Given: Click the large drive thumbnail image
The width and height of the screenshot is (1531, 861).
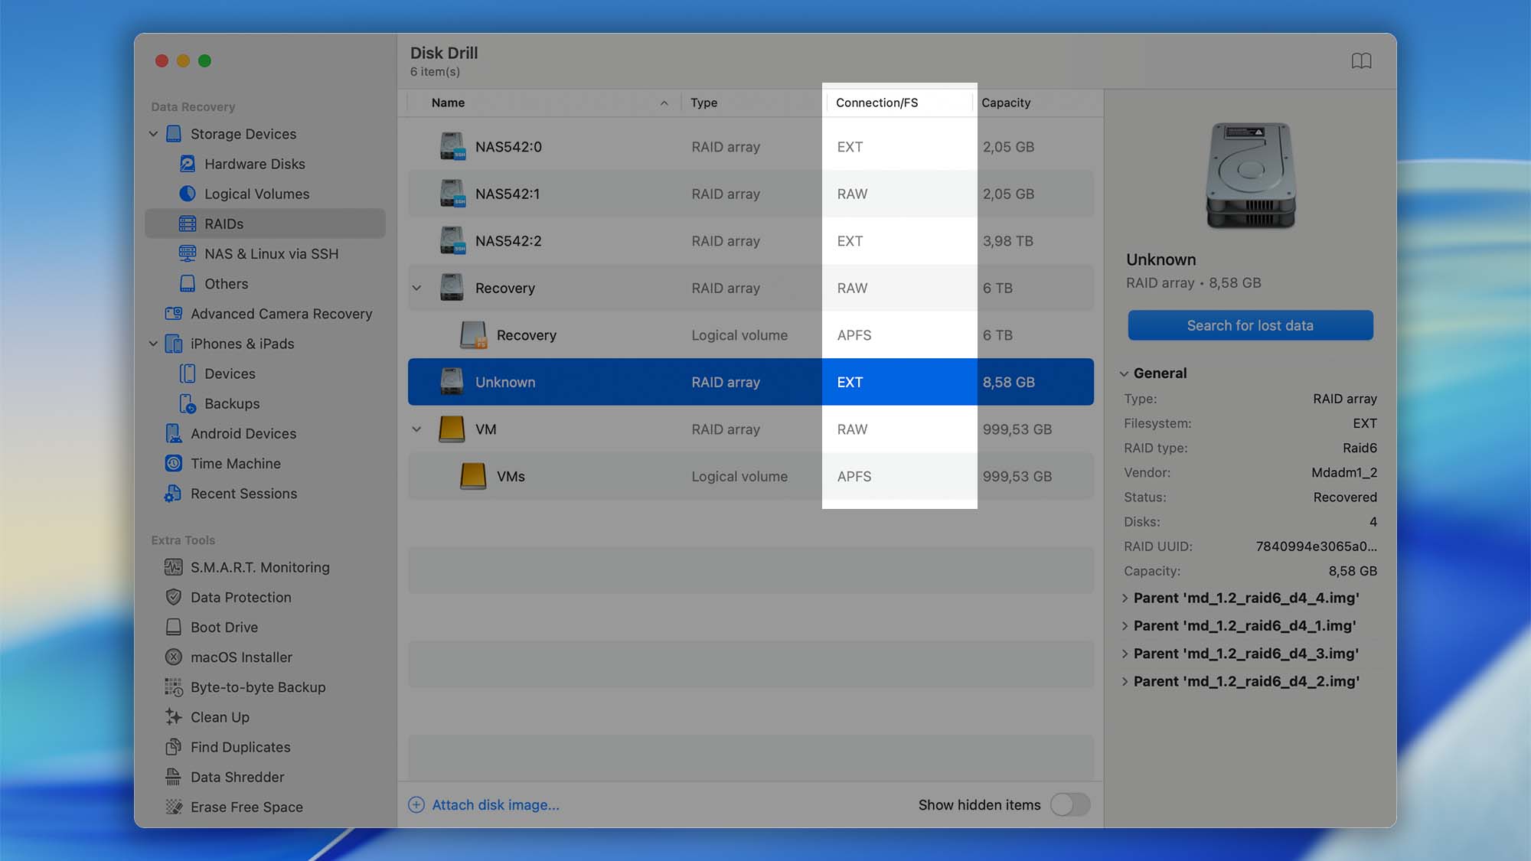Looking at the screenshot, I should click(x=1250, y=175).
